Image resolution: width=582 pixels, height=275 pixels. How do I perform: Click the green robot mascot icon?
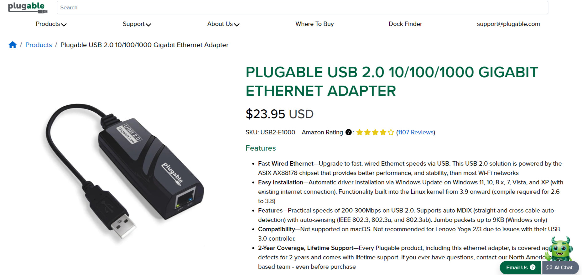point(560,249)
